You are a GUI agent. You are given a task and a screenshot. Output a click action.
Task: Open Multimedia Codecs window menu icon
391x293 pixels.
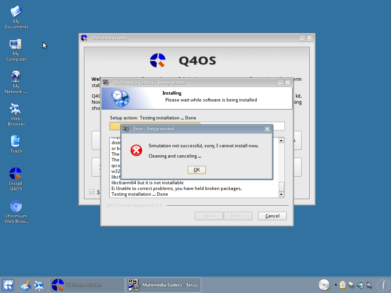[x=106, y=82]
